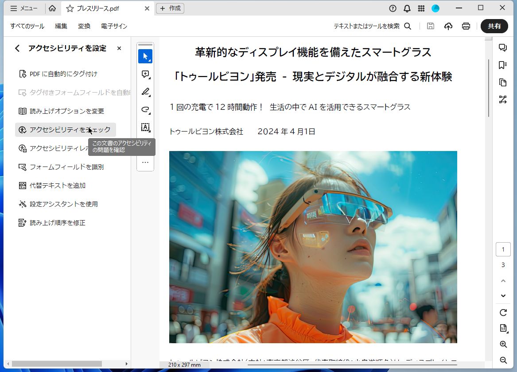Activate the add text tool
Screen dimensions: 517x372
coord(145,127)
